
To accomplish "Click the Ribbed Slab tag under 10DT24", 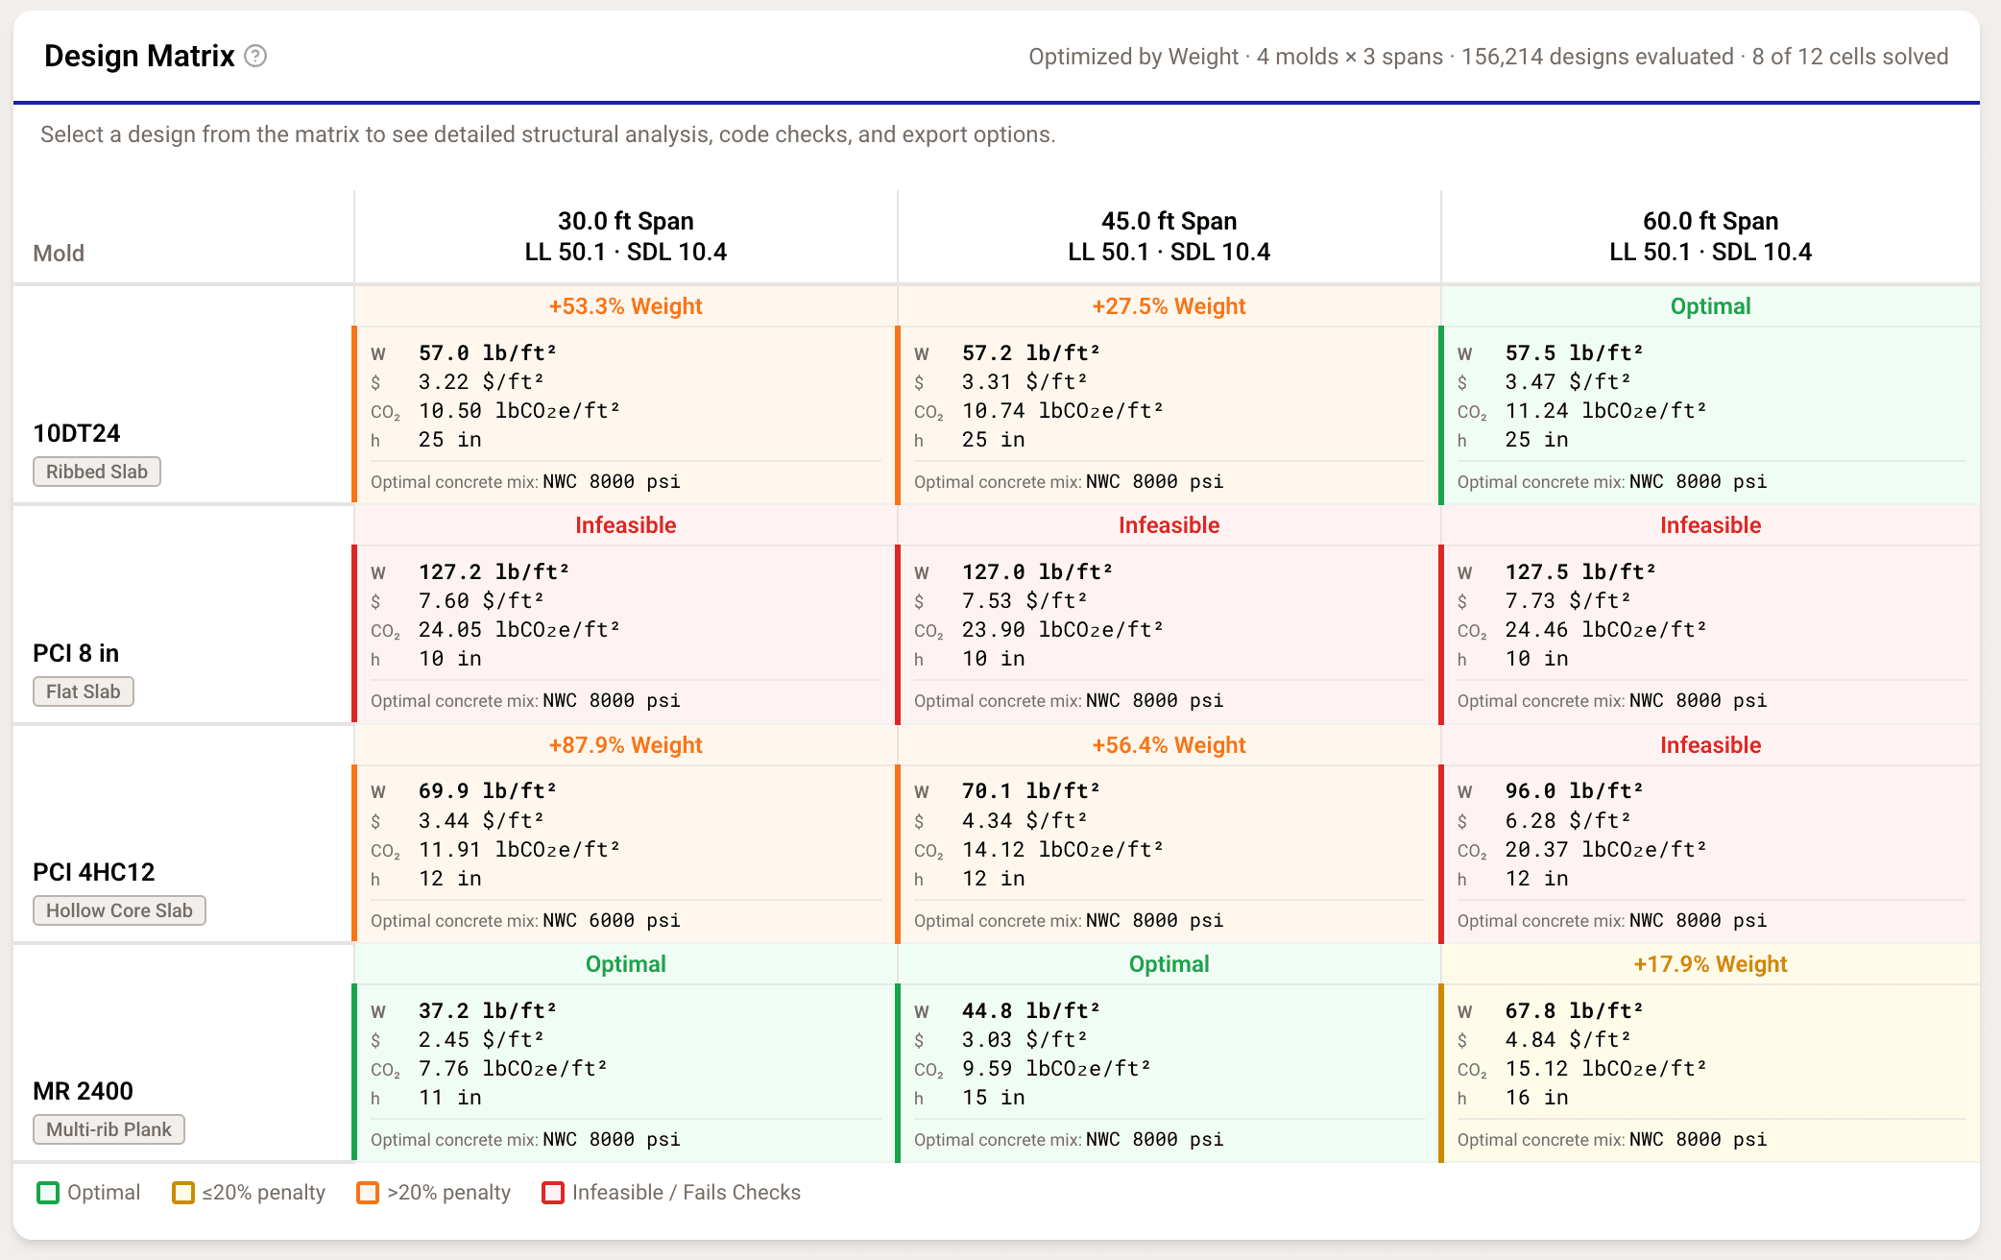I will 97,472.
